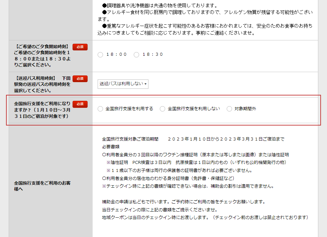
Task: Select the 18:30 dinner start time
Action: tap(136, 54)
